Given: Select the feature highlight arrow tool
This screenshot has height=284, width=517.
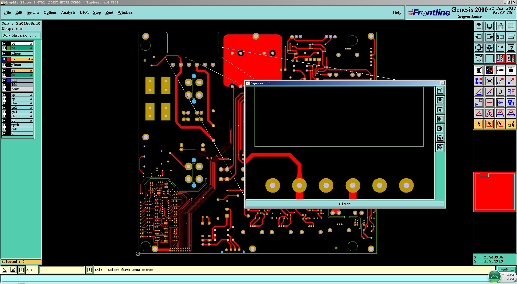Looking at the screenshot, I should [479, 70].
